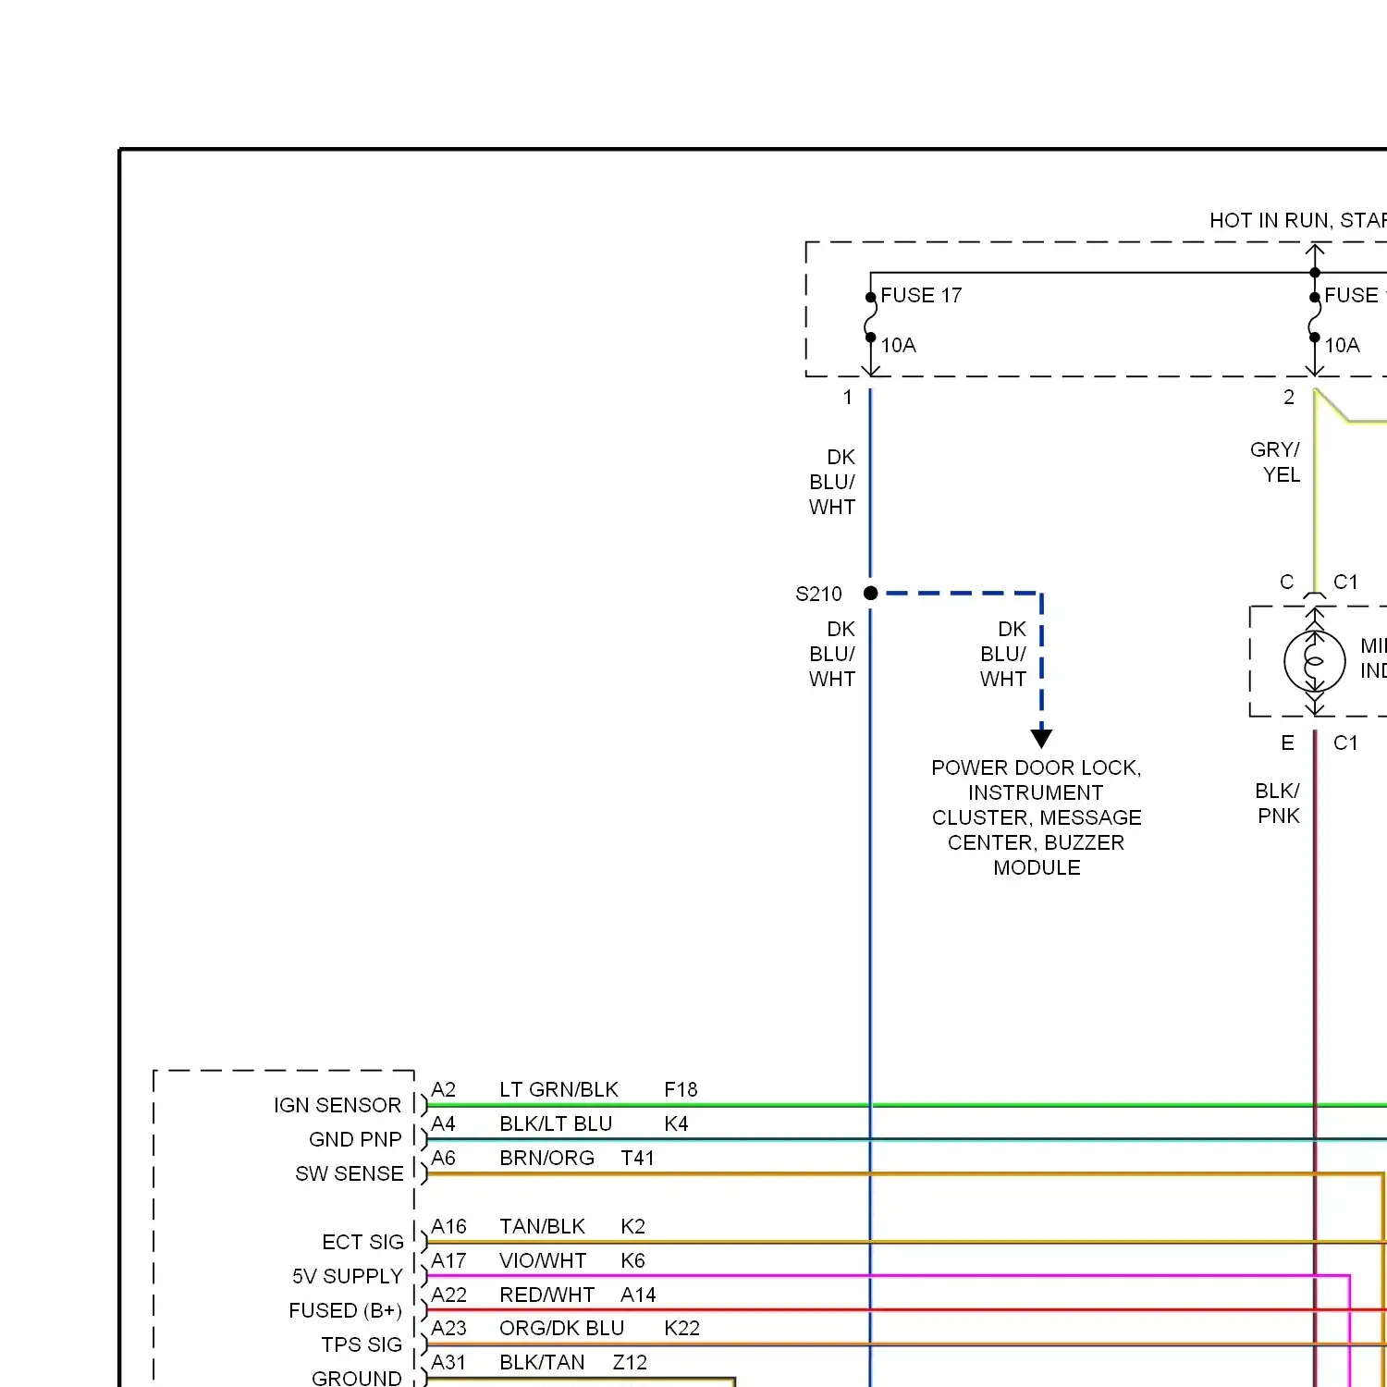Click the ORG/DK BLU wire color text
This screenshot has height=1387, width=1387.
[561, 1328]
